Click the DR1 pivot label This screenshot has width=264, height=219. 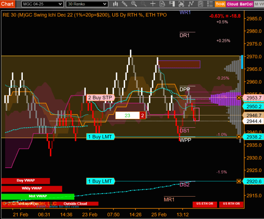(x=185, y=36)
